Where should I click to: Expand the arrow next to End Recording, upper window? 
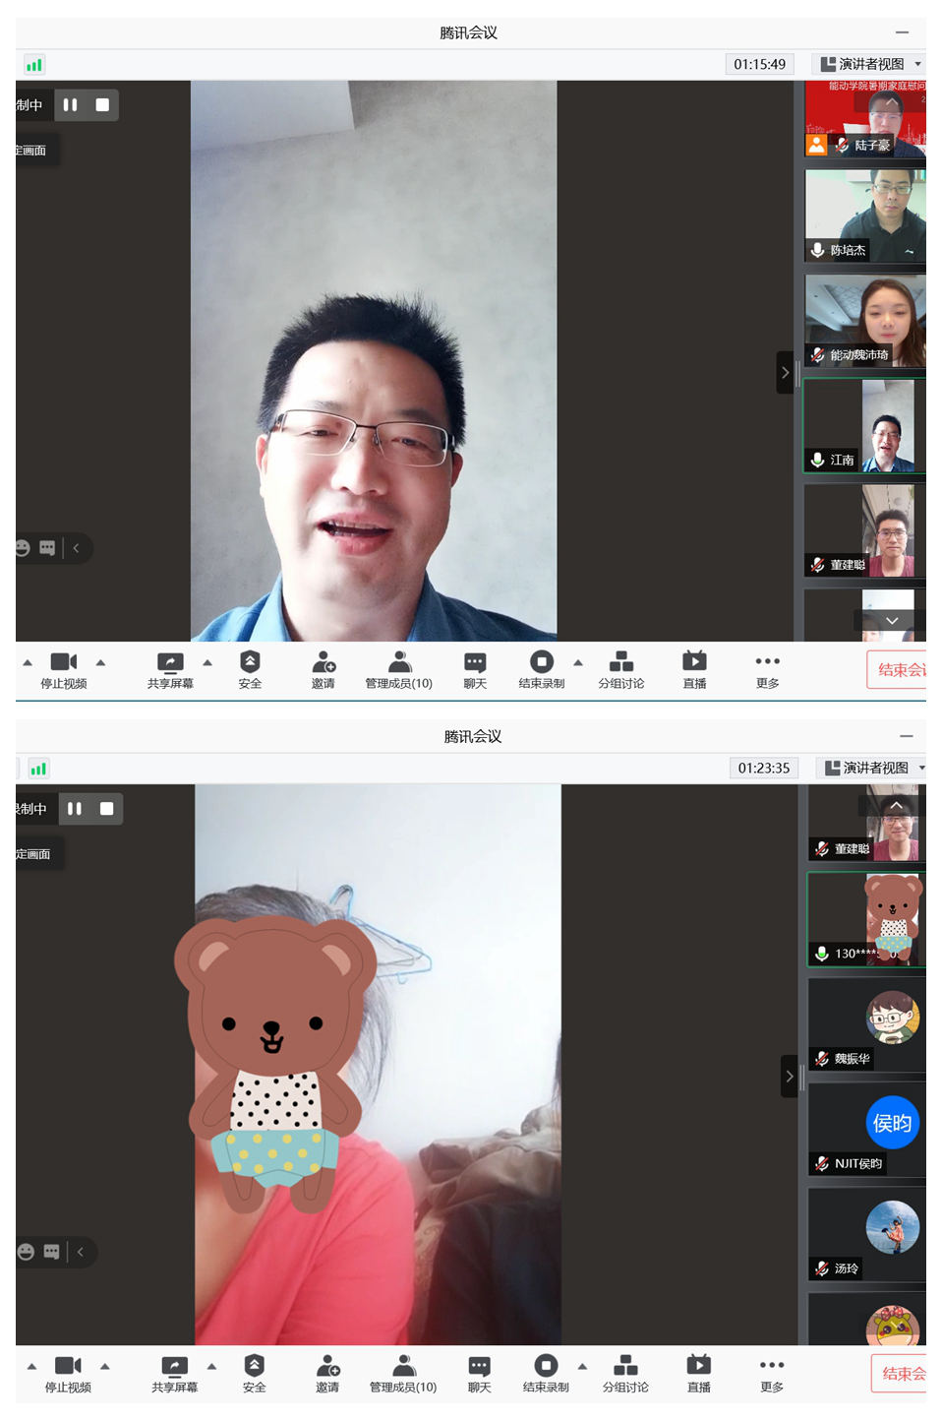tap(578, 662)
